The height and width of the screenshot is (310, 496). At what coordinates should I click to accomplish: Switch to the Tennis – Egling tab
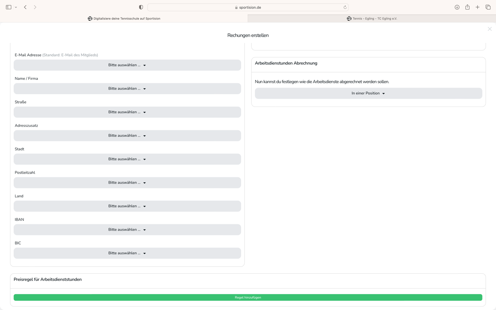(372, 19)
